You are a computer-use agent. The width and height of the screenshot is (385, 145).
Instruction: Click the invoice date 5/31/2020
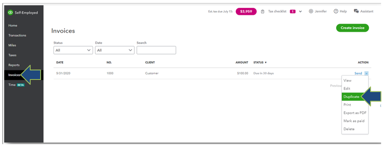63,73
